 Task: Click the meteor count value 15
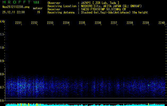pyautogui.click(x=38, y=12)
